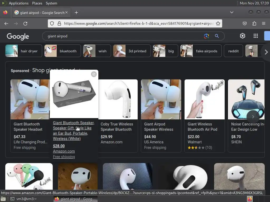The height and width of the screenshot is (202, 270).
Task: Show more filter chips on the right
Action: point(266,52)
